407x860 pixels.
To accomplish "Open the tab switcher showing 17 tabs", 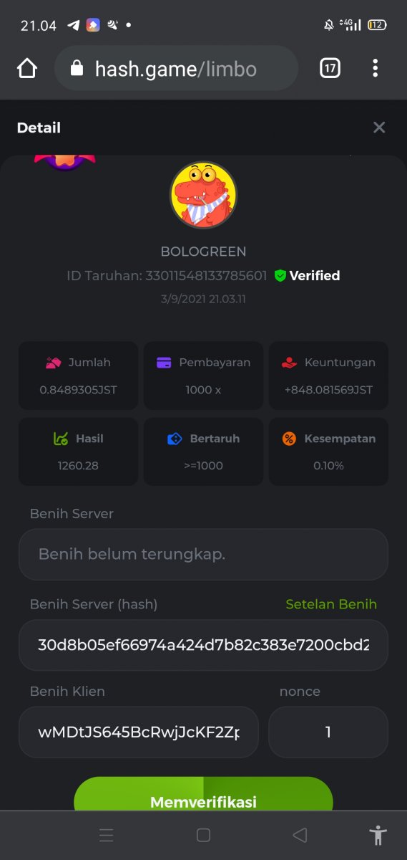I will [x=330, y=69].
